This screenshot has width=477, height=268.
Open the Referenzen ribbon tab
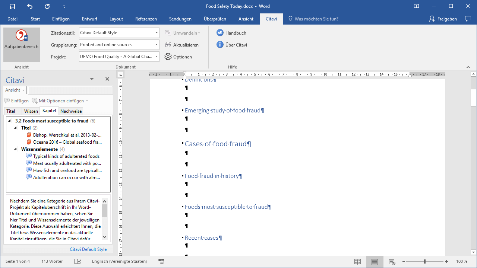pos(146,19)
